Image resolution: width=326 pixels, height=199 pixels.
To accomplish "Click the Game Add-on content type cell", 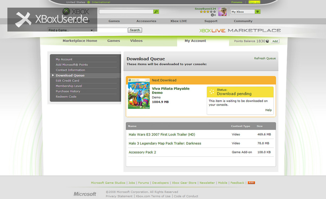I will (242, 152).
